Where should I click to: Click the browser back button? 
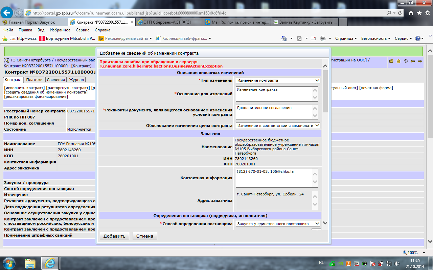click(7, 13)
